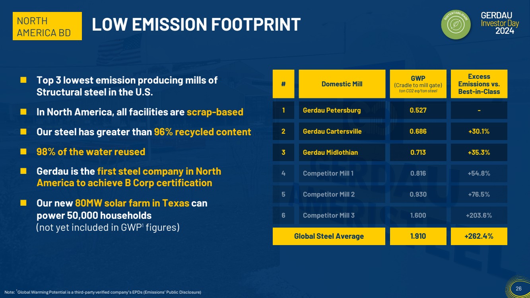This screenshot has width=530, height=298.
Task: Select the 0.686 GWP value
Action: [x=418, y=131]
